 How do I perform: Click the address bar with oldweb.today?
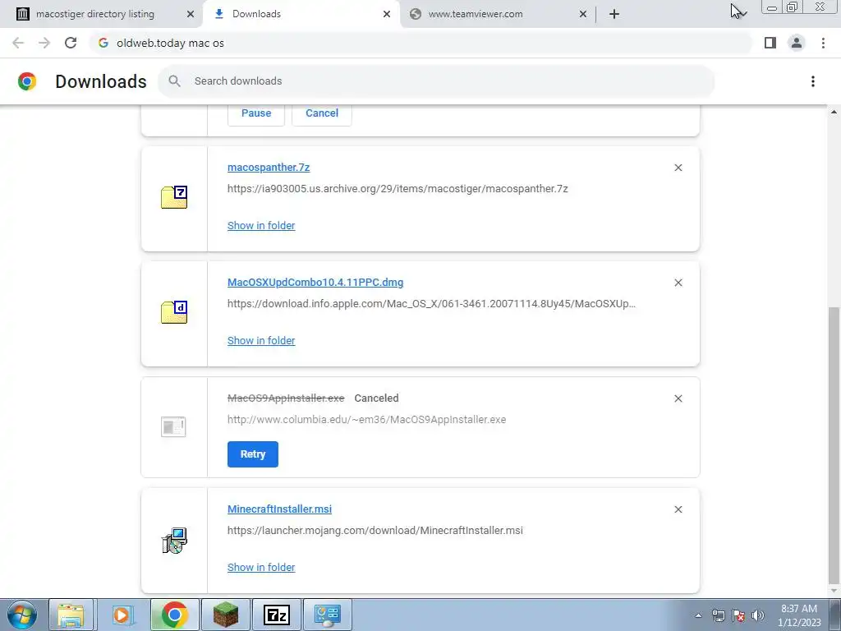coord(421,43)
